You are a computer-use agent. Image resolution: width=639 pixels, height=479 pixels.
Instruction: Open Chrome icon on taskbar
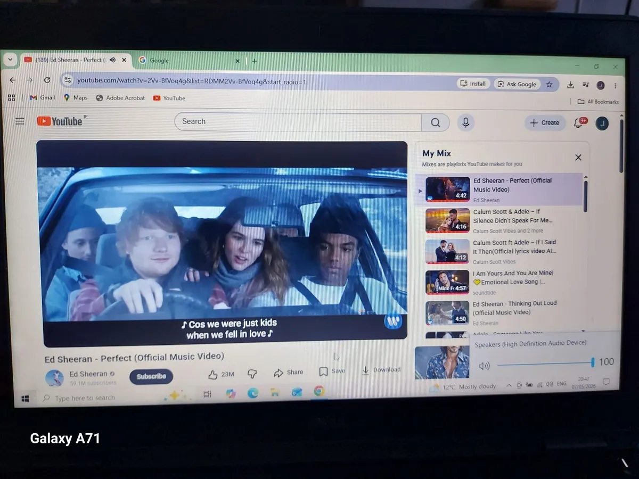[x=319, y=391]
